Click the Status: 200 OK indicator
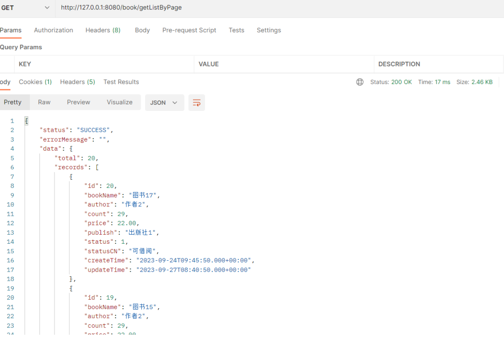The width and height of the screenshot is (504, 339). click(391, 82)
